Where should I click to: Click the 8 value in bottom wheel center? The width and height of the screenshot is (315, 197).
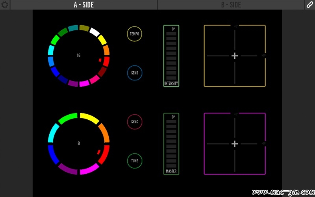coord(78,143)
